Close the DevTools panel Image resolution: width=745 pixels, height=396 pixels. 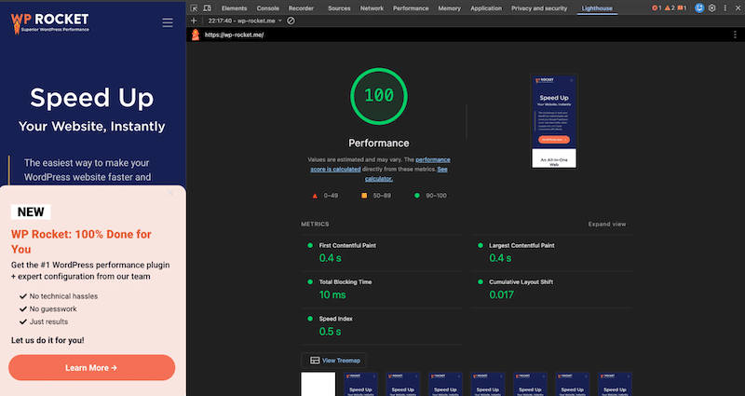738,8
